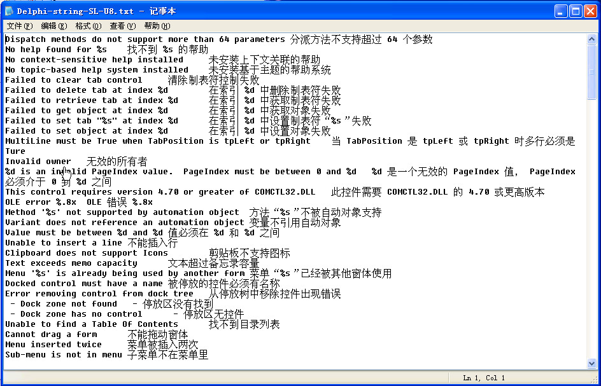Image resolution: width=601 pixels, height=386 pixels.
Task: Click the Chinese text '剪贴板不支持图标'
Action: [250, 253]
